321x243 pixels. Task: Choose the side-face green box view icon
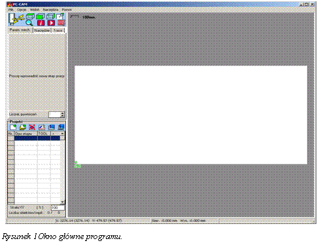(x=51, y=16)
